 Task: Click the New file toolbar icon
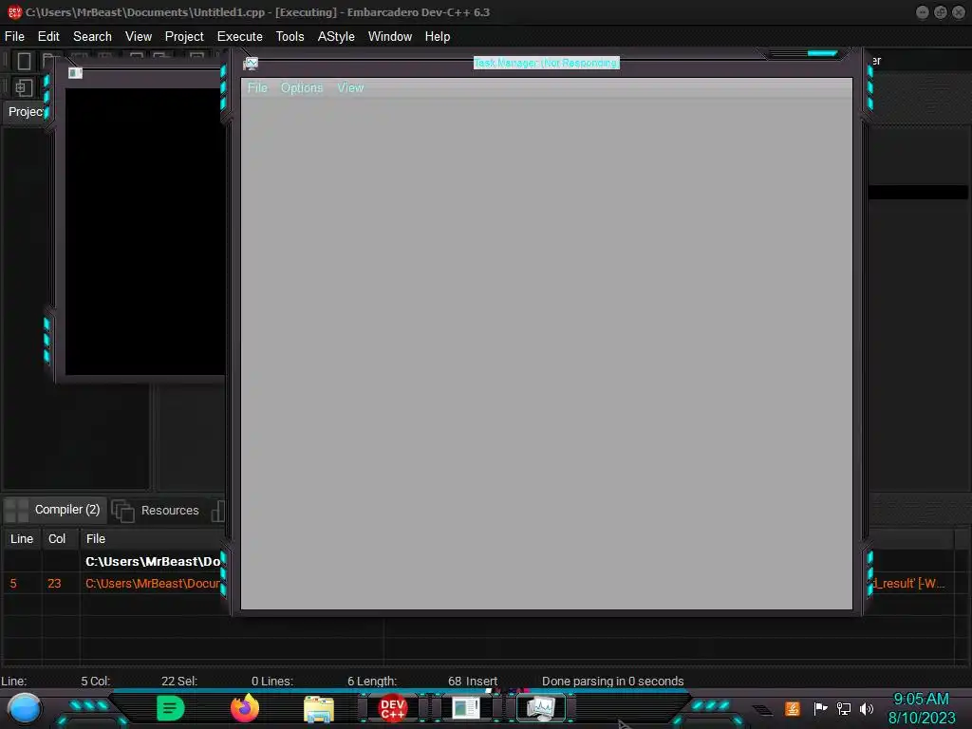coord(24,62)
